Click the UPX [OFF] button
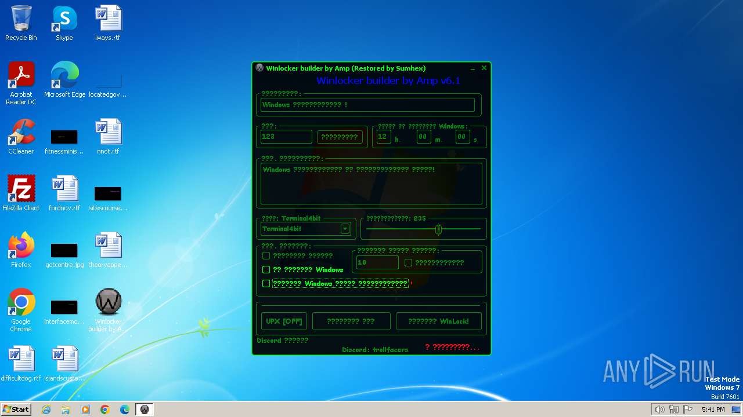This screenshot has height=417, width=743. tap(284, 321)
